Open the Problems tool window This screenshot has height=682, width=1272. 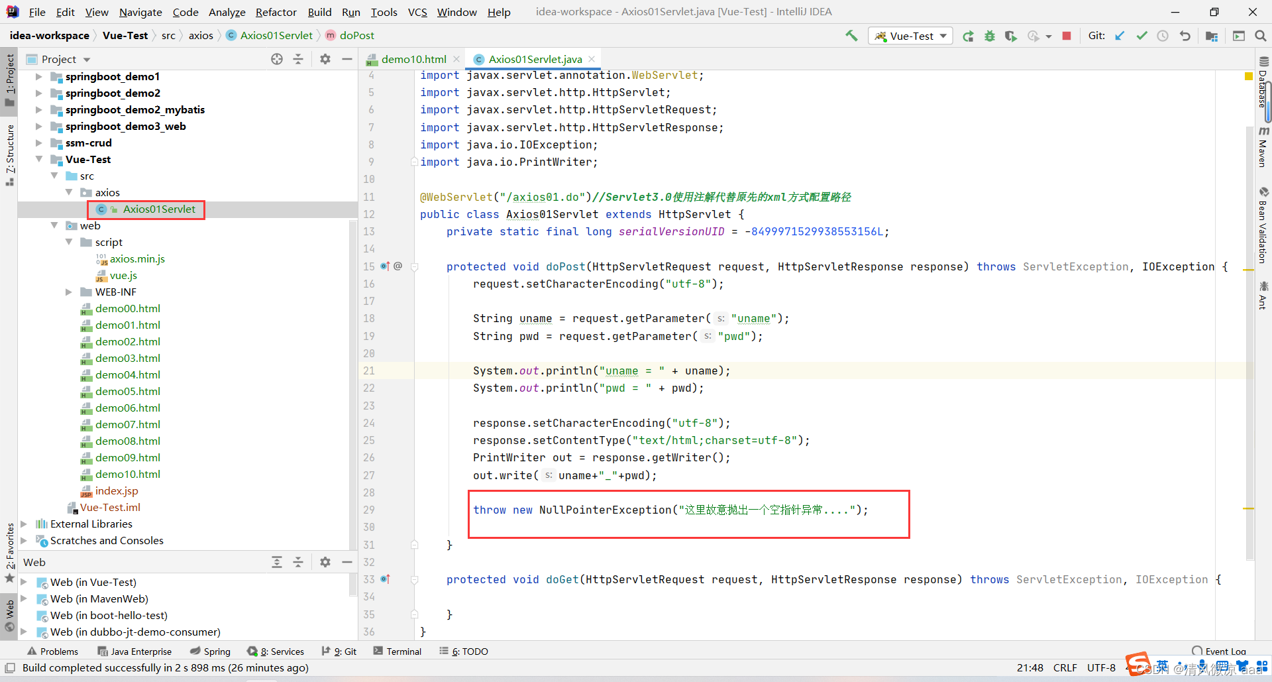52,652
